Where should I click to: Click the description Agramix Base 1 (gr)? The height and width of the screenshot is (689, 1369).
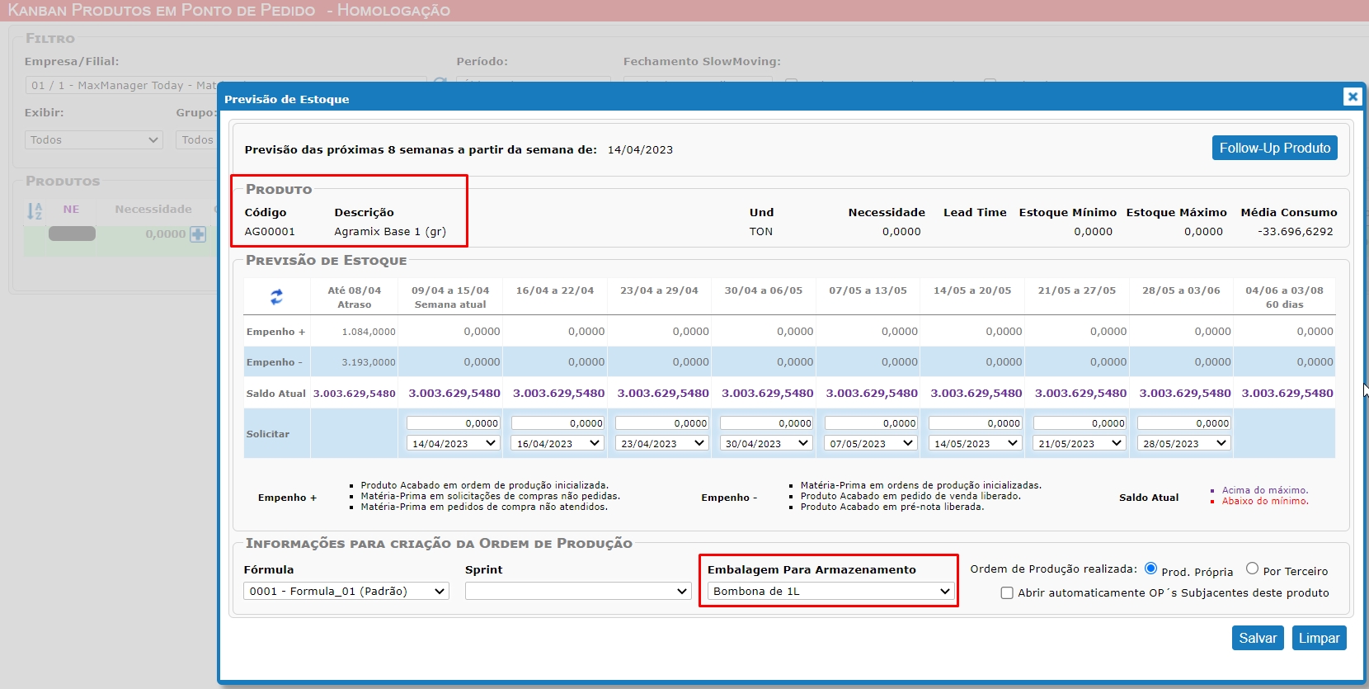(390, 232)
